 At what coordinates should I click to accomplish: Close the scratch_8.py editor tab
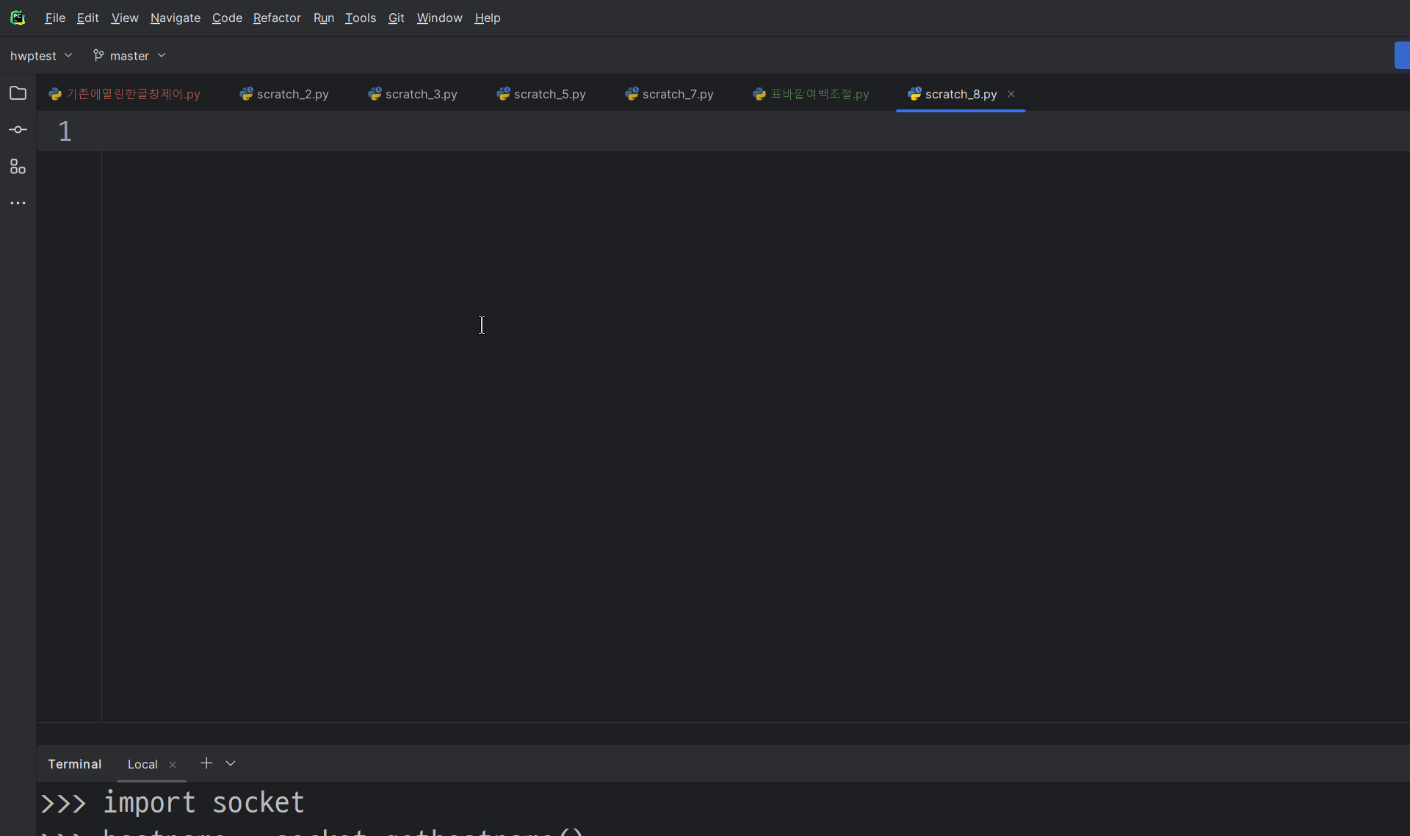tap(1011, 94)
